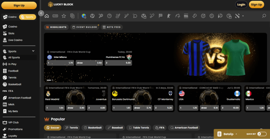Image resolution: width=270 pixels, height=139 pixels.
Task: Select the horse racing icon
Action: [177, 16]
